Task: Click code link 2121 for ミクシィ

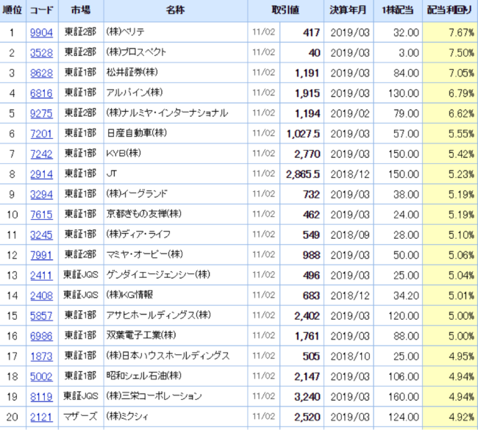Action: pos(41,417)
